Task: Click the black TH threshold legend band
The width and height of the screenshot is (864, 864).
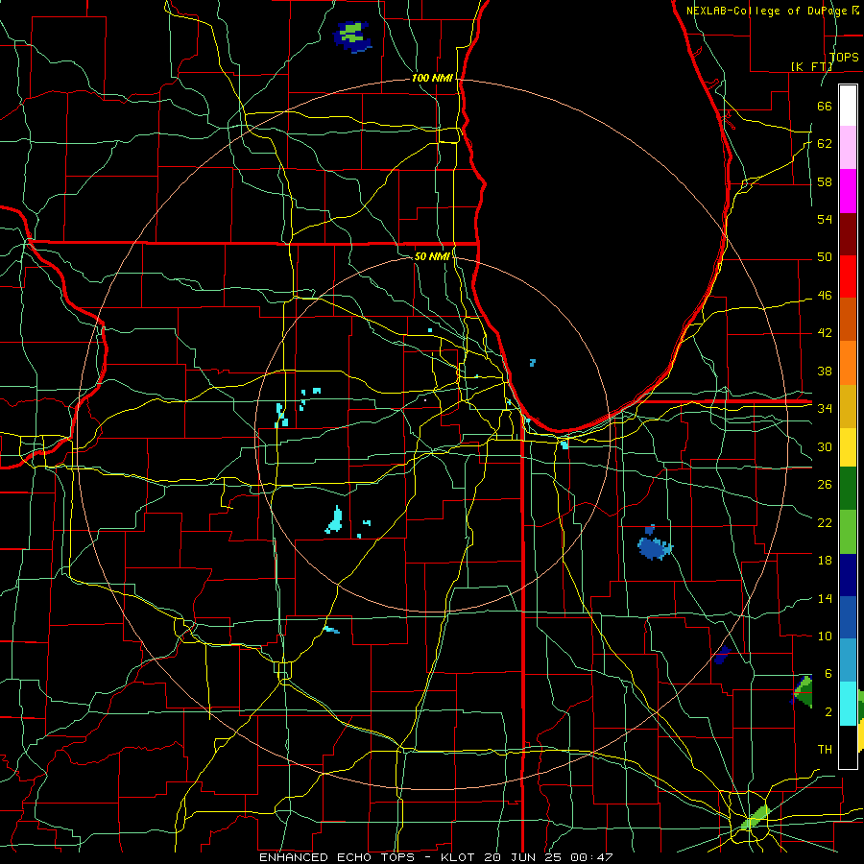Action: [848, 747]
